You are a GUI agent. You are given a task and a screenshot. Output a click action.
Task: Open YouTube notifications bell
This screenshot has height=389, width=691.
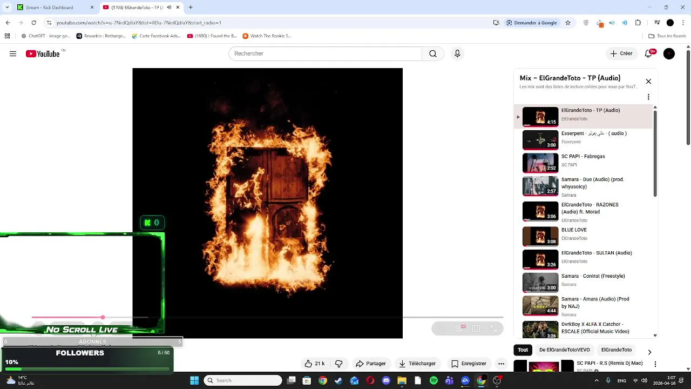649,53
